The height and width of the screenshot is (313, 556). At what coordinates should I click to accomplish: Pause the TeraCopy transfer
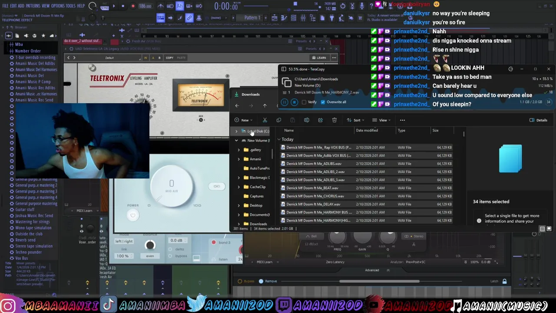(x=284, y=102)
